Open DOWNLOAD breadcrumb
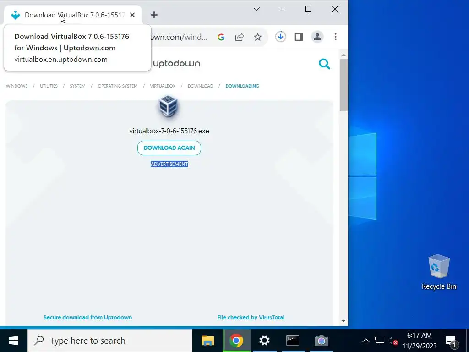469x352 pixels. point(201,86)
